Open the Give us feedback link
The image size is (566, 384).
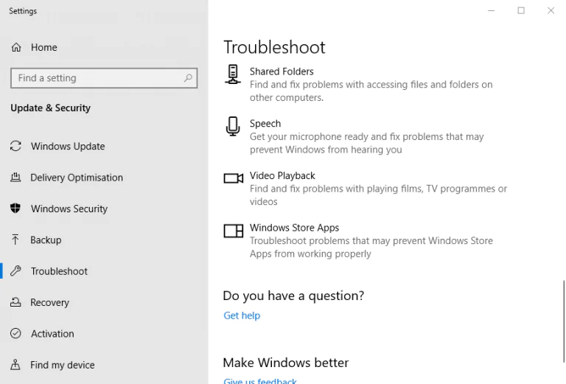[x=260, y=381]
